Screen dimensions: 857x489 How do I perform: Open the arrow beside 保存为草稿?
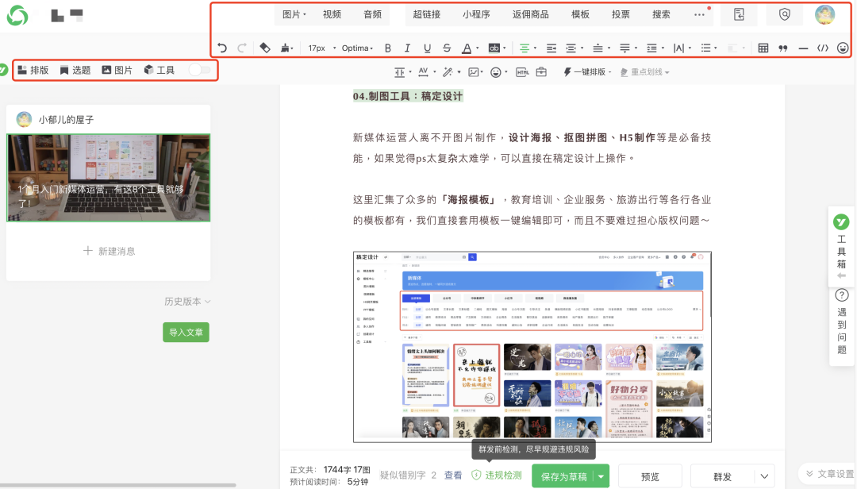coord(601,476)
